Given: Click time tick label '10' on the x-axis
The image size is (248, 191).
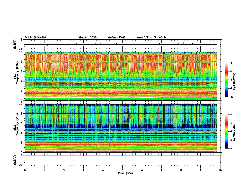Looking at the screenshot, I should (220, 170).
